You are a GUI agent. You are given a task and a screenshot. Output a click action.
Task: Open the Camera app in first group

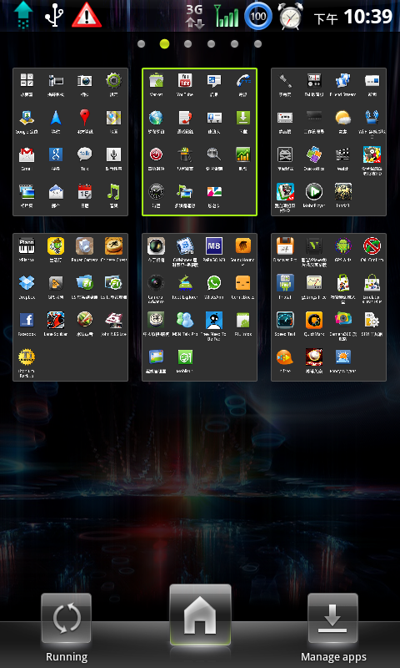[85, 80]
